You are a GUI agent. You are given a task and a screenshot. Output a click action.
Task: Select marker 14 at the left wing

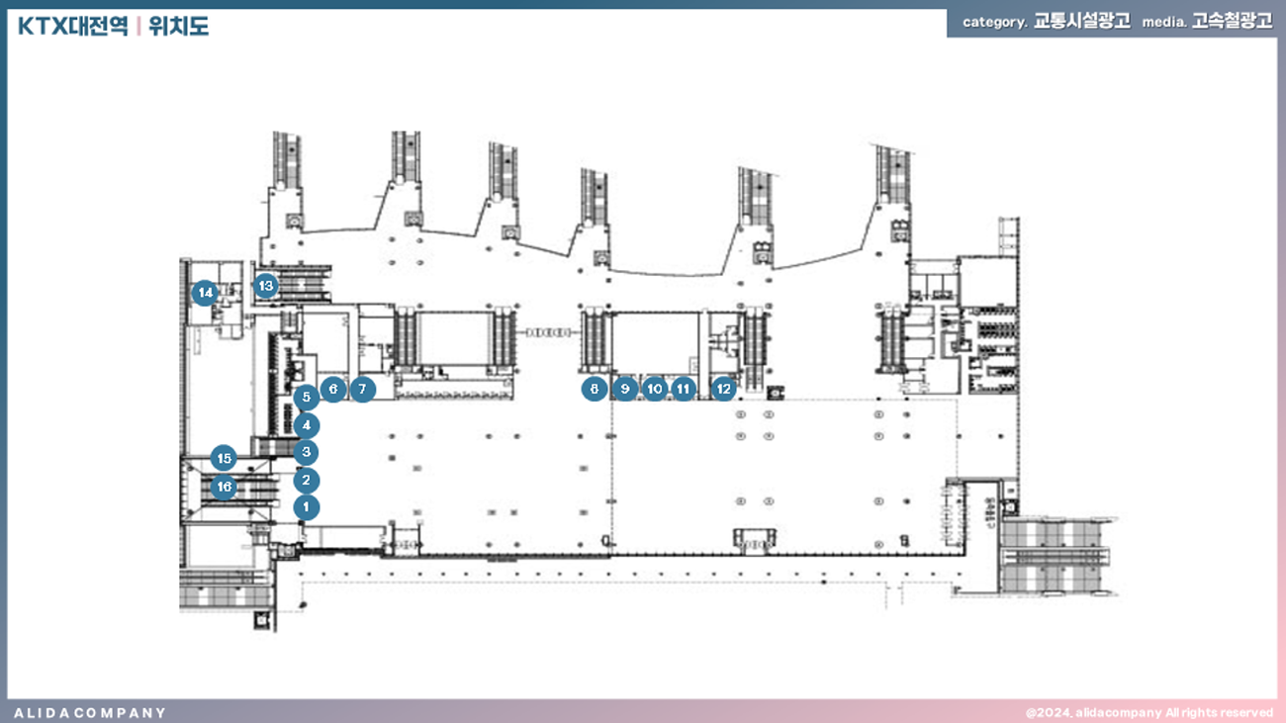(205, 293)
